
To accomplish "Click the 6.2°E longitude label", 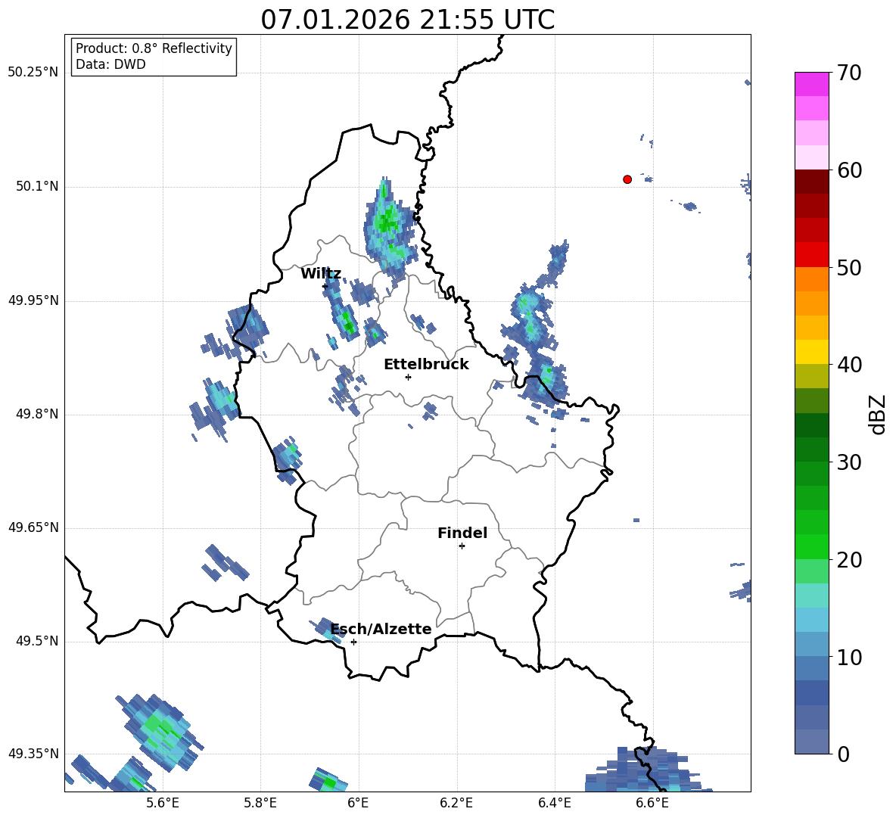I will (x=456, y=803).
